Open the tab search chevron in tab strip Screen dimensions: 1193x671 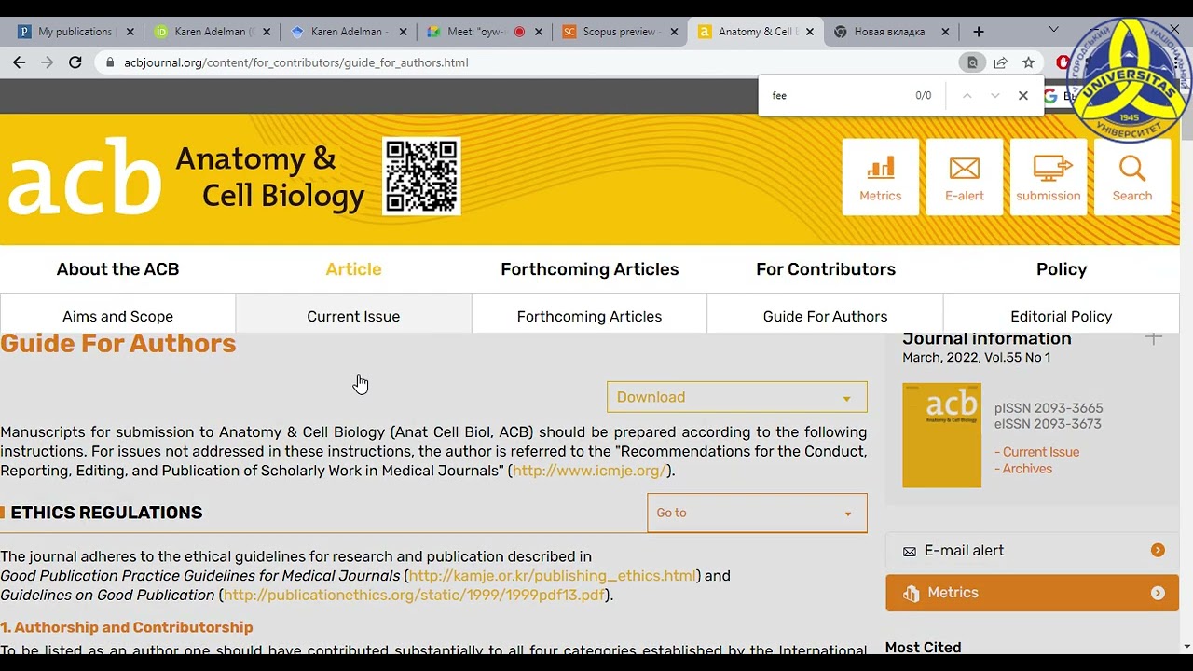(x=1053, y=30)
